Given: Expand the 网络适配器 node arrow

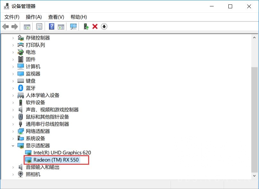Looking at the screenshot, I should pos(13,132).
